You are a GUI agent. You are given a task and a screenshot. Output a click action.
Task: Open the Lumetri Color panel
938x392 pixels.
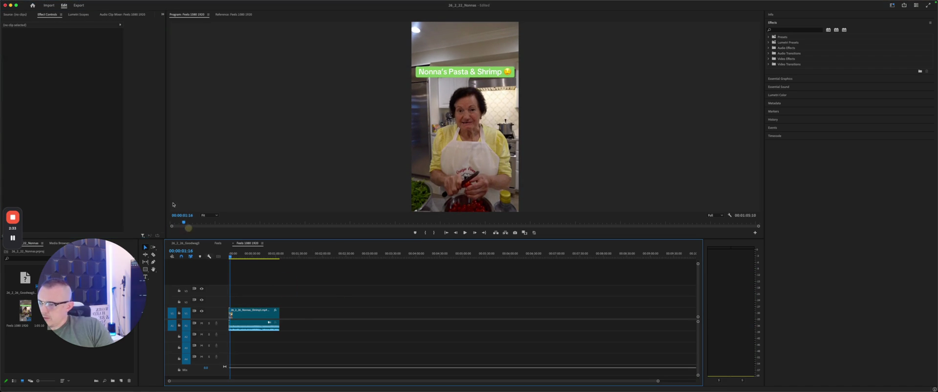pyautogui.click(x=777, y=95)
